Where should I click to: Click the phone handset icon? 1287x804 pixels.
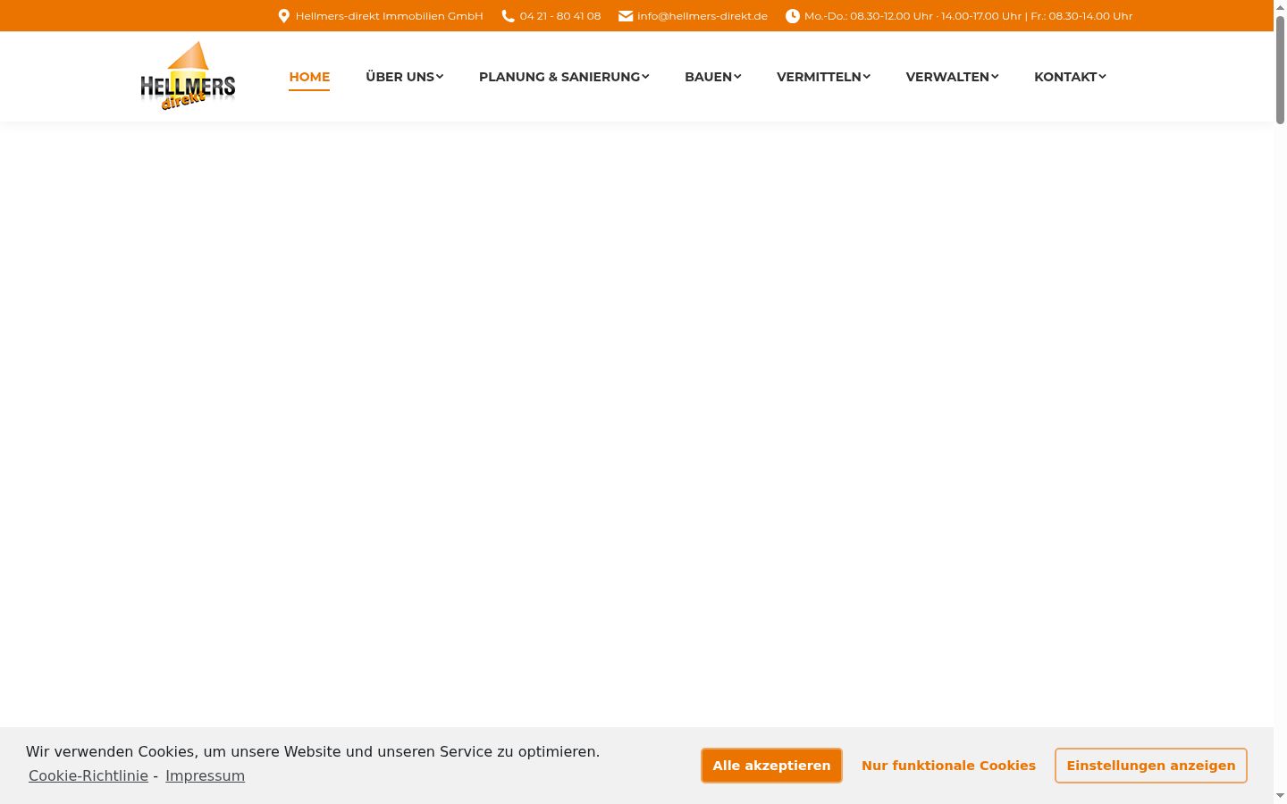point(508,16)
